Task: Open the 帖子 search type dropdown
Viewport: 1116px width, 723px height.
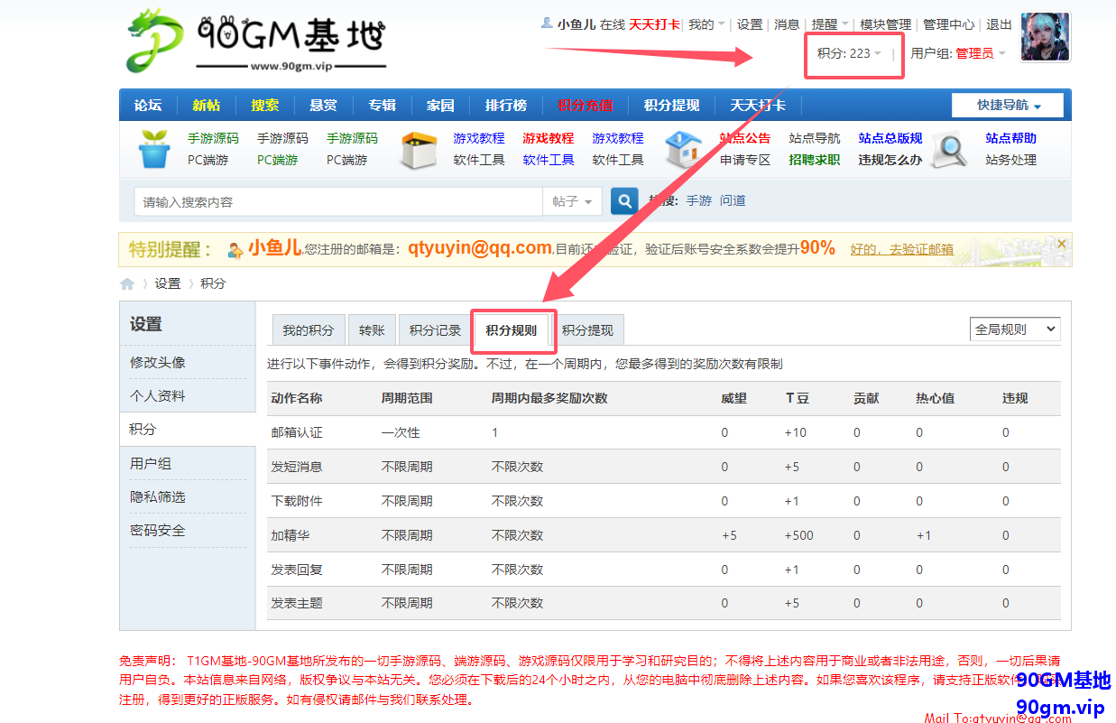Action: point(572,201)
